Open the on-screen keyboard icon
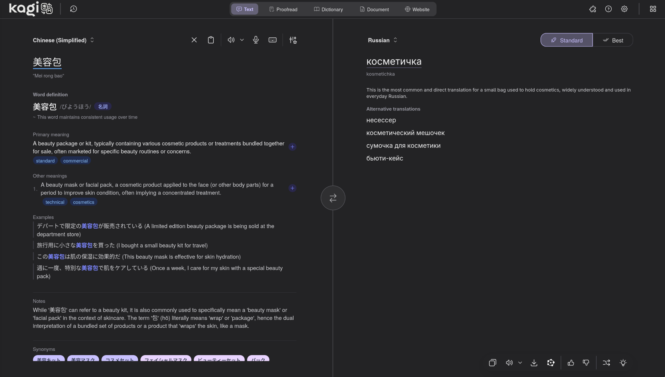The height and width of the screenshot is (377, 665). pyautogui.click(x=272, y=40)
